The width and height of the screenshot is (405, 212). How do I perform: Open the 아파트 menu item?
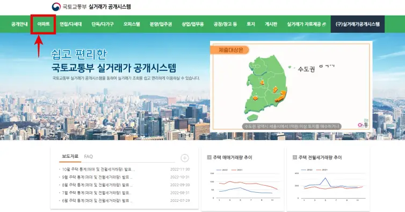click(44, 24)
